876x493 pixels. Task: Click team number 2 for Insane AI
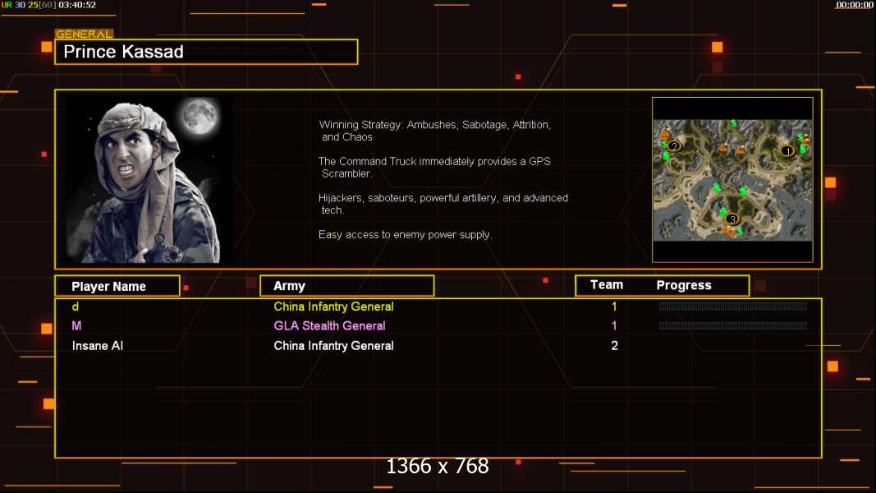(615, 345)
